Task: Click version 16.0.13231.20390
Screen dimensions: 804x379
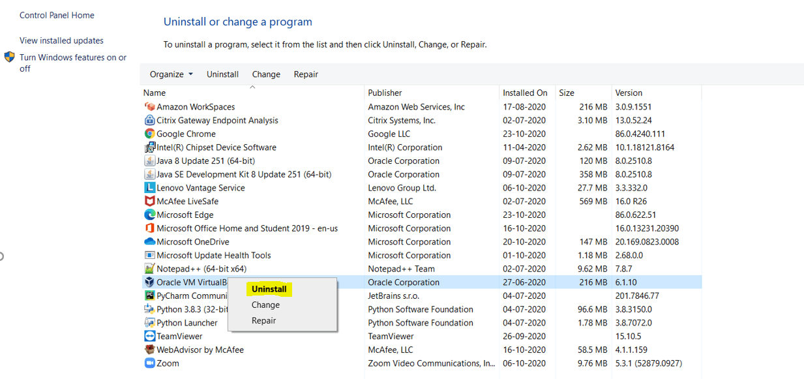Action: [x=647, y=228]
